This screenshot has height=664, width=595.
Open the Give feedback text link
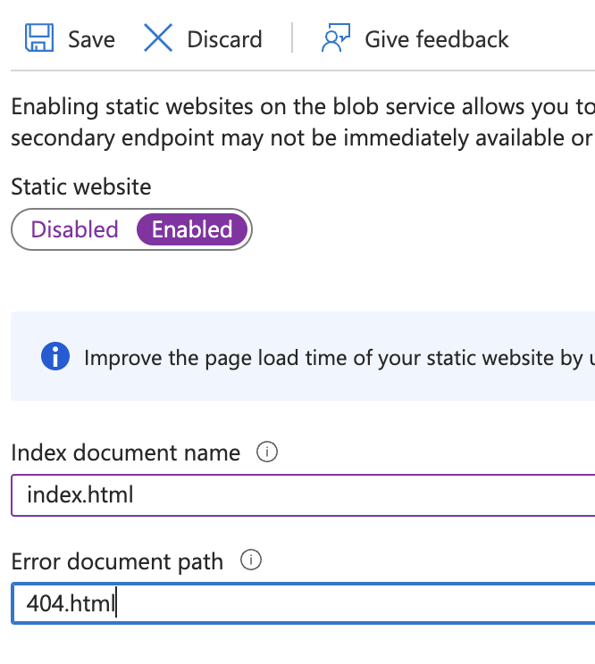(x=437, y=40)
